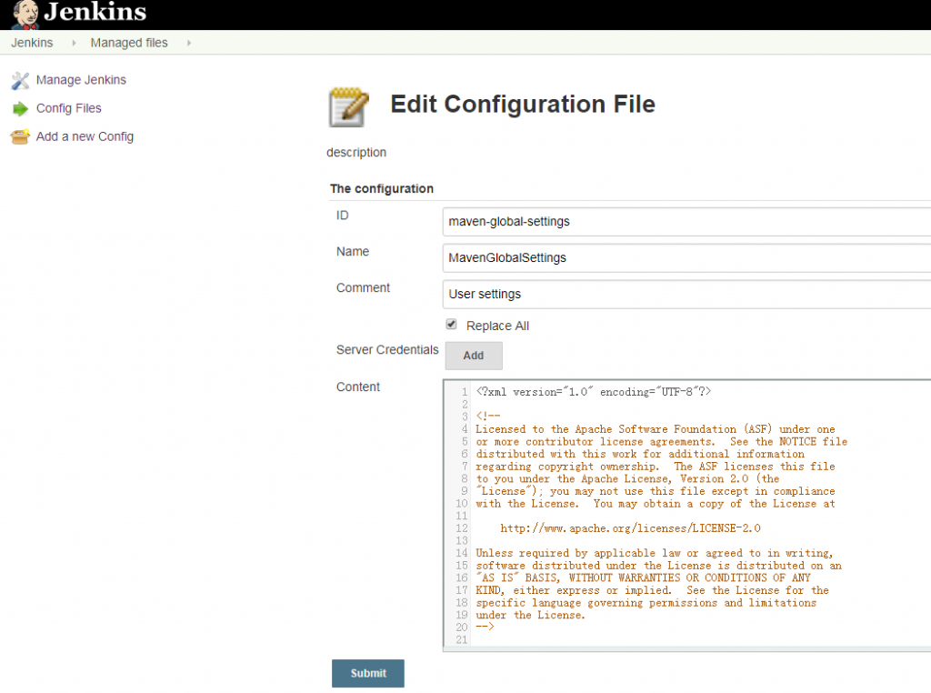Click the closing comment marker on line 20
The height and width of the screenshot is (693, 931).
pyautogui.click(x=485, y=627)
